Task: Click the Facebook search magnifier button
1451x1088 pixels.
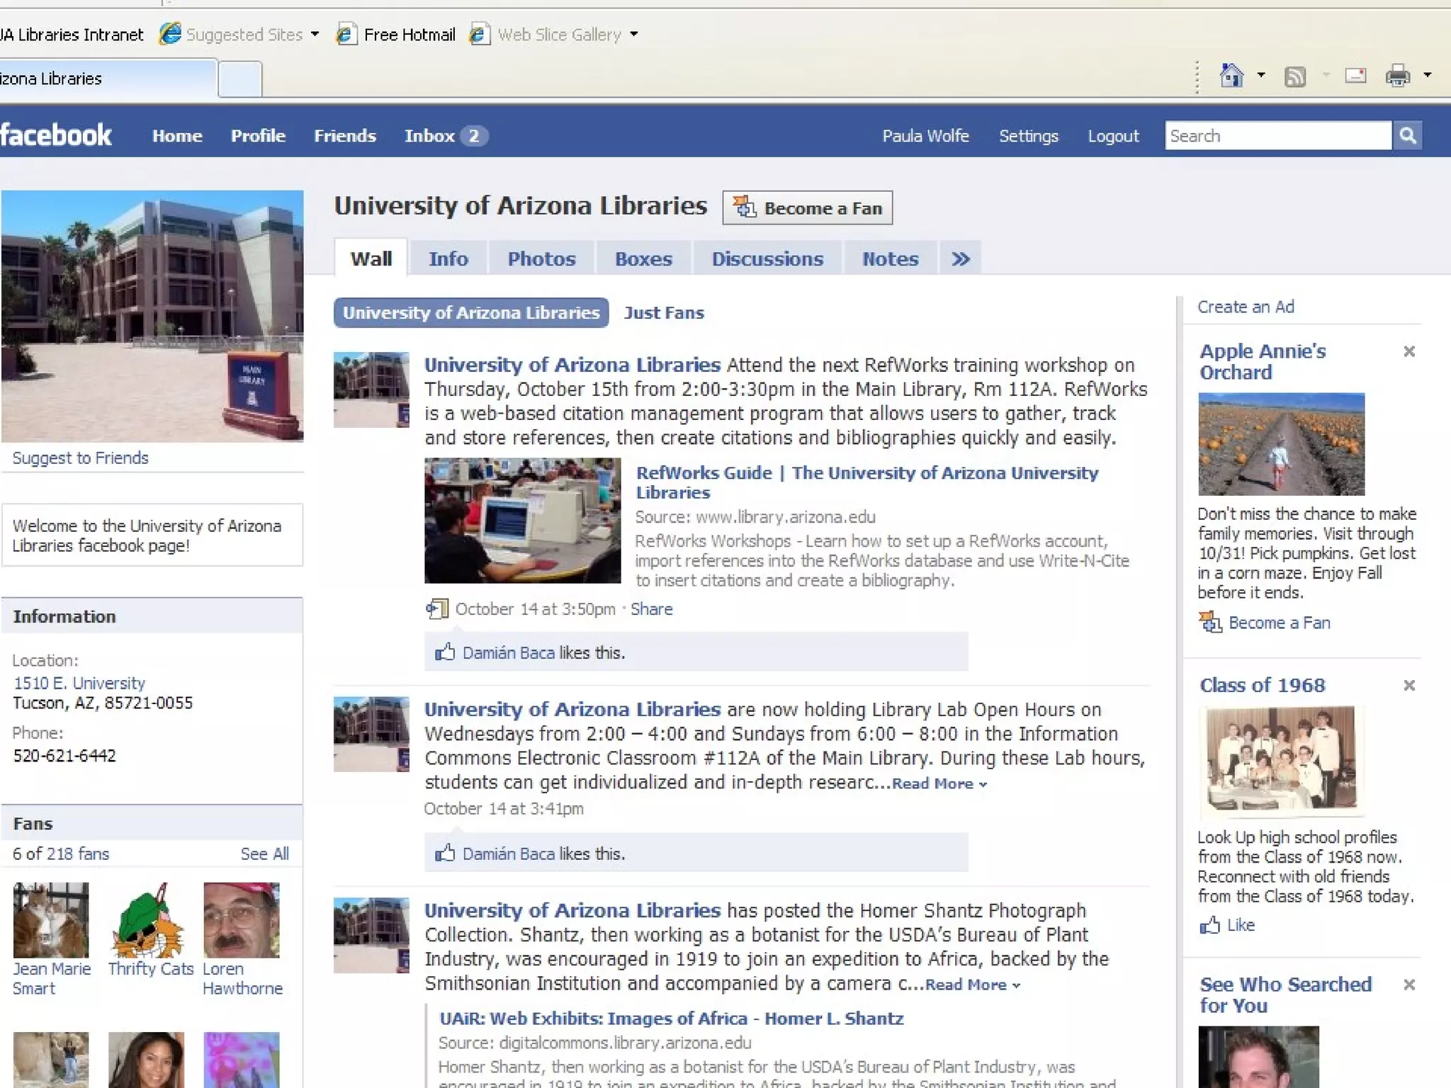Action: click(1408, 135)
